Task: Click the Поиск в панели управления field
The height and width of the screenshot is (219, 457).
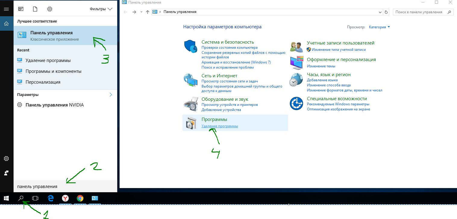Action: (x=419, y=12)
